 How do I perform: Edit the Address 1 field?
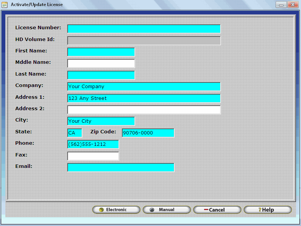click(144, 98)
